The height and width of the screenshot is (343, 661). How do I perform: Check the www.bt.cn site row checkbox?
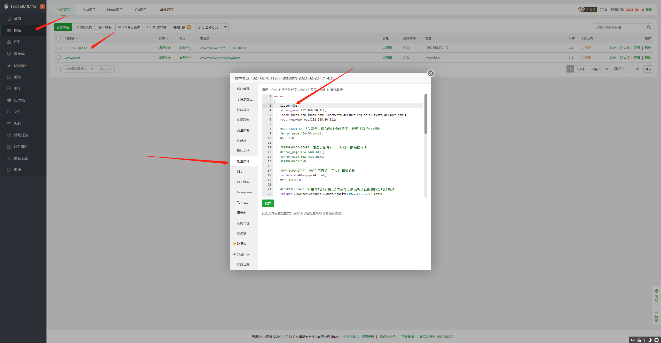(x=59, y=58)
